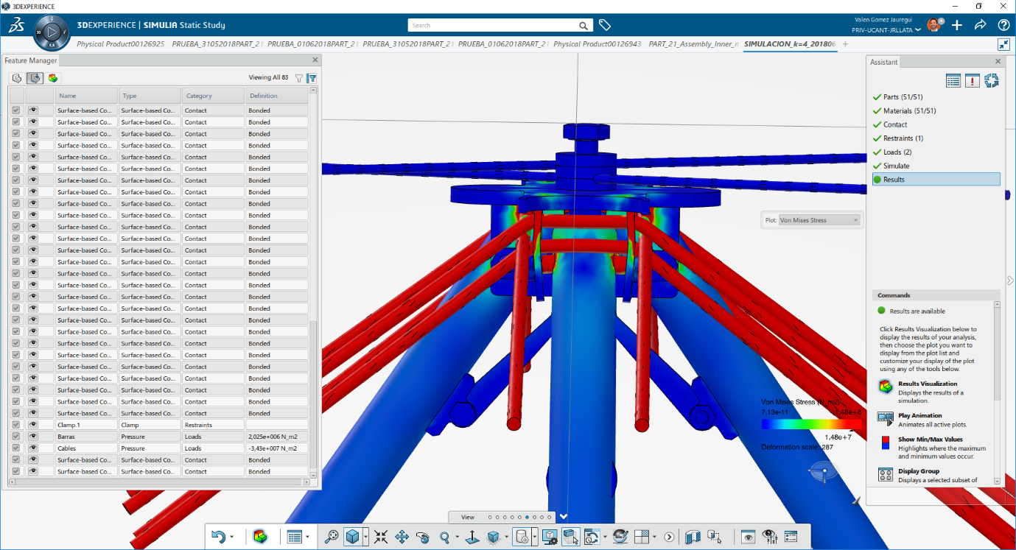The image size is (1016, 550).
Task: Click the Play Animation icon
Action: pyautogui.click(x=886, y=418)
